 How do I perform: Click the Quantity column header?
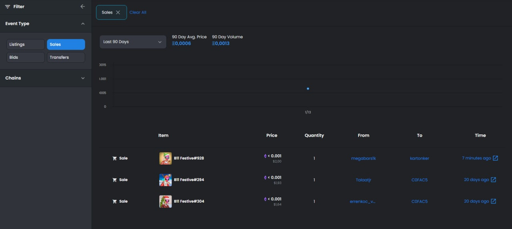[314, 135]
